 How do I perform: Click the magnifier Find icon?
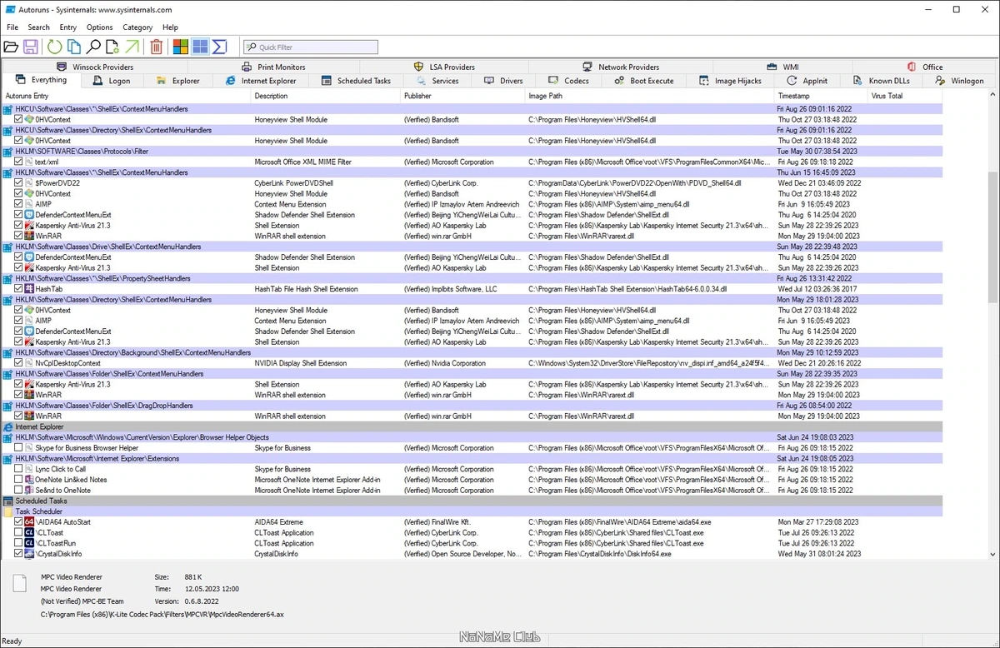click(93, 47)
